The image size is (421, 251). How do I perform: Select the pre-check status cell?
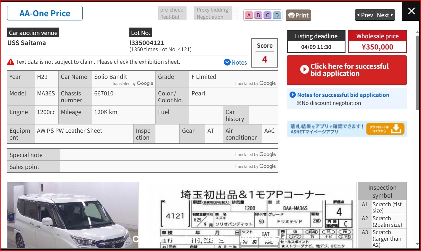[x=172, y=10]
